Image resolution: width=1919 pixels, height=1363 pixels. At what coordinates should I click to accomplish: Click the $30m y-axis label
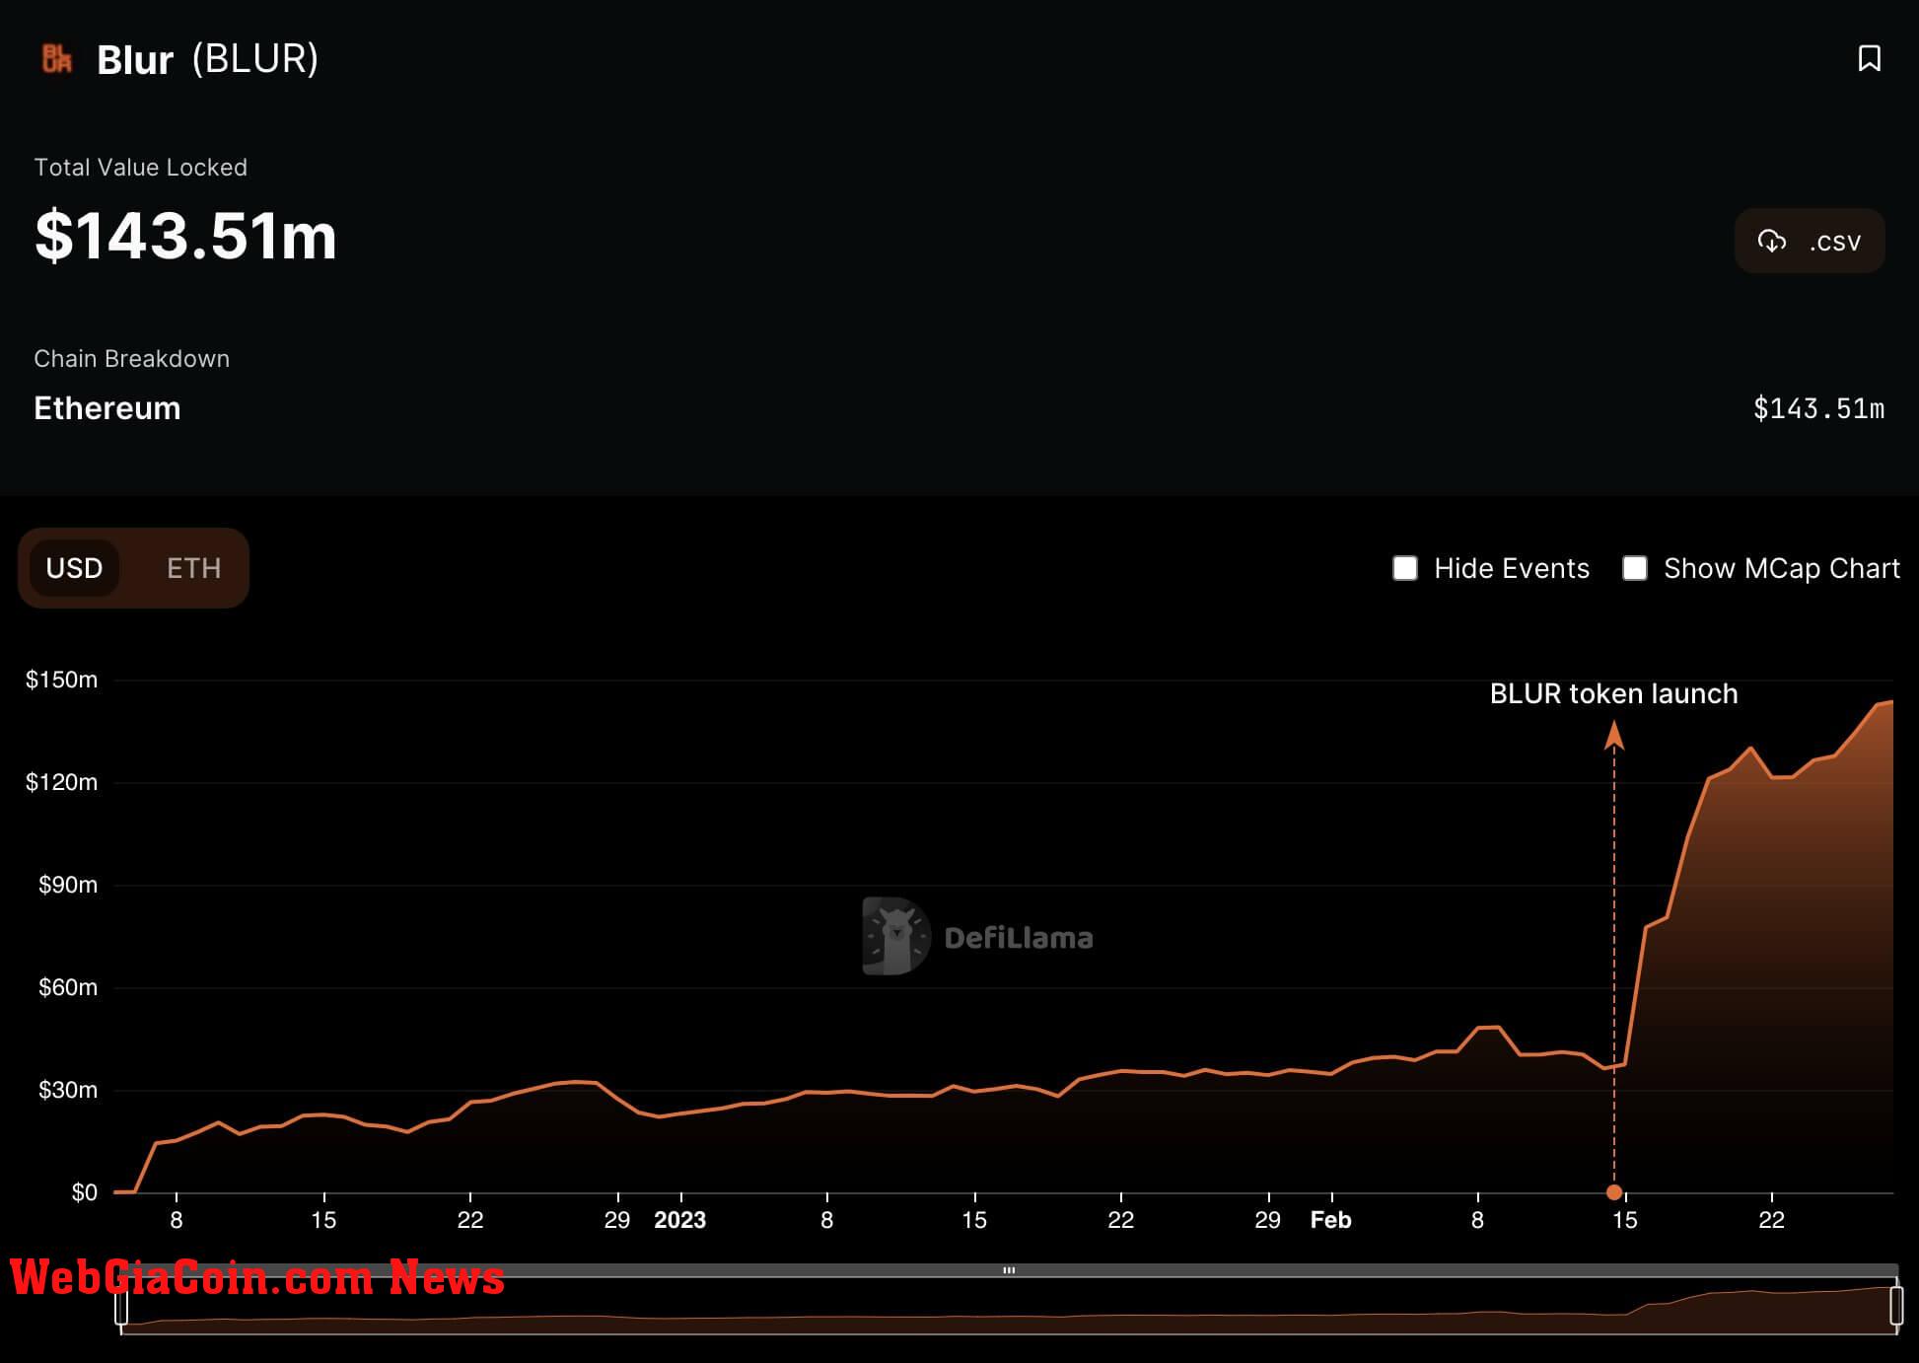[x=67, y=1090]
